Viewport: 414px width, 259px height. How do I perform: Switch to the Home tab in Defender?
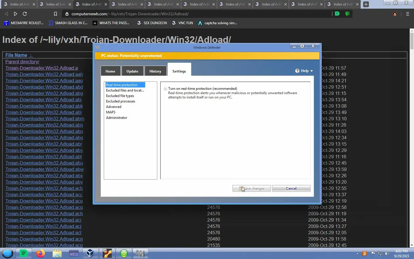(110, 71)
